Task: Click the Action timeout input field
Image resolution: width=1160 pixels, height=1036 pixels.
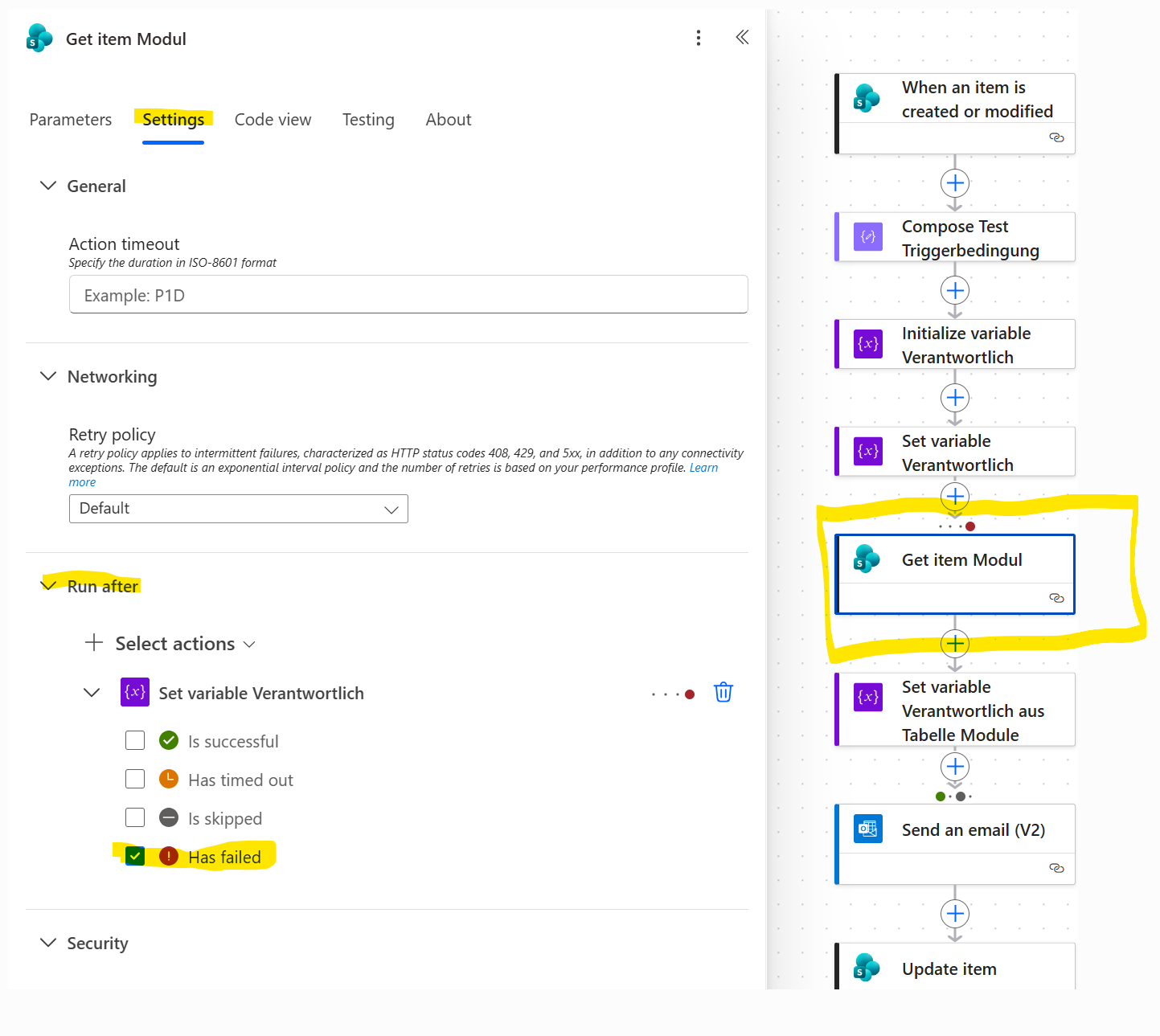Action: tap(408, 295)
